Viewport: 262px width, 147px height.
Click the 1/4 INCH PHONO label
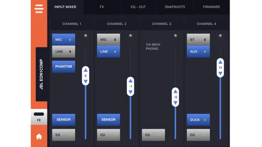(x=153, y=47)
